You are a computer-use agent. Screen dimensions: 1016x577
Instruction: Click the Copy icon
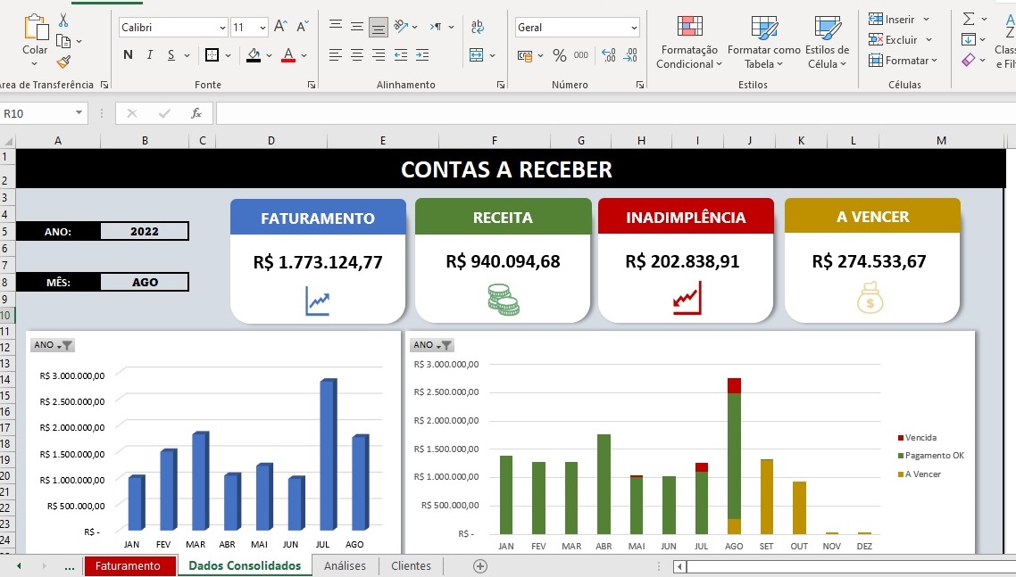63,41
